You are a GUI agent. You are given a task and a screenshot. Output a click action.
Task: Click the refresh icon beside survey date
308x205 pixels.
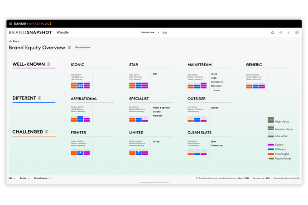coord(197,178)
